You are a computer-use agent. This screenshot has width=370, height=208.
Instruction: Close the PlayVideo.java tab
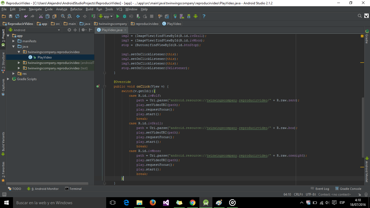[x=125, y=30]
